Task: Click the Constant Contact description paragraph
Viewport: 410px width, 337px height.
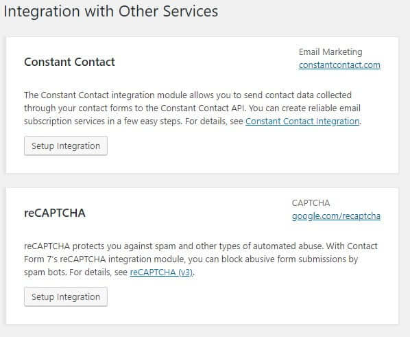Action: (x=193, y=108)
